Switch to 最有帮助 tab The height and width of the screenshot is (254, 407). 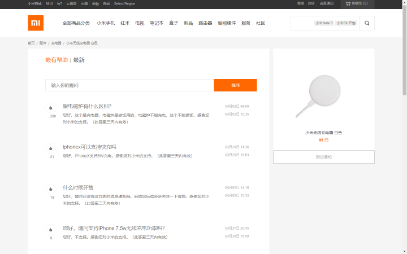[57, 60]
